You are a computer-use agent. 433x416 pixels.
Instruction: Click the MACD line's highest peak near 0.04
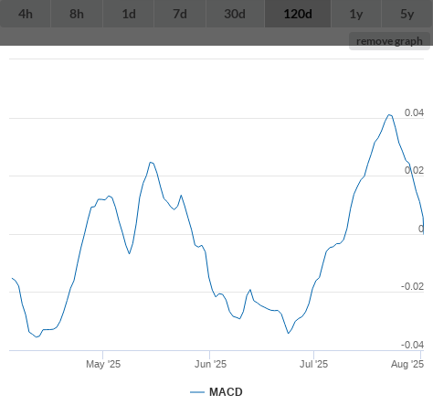389,115
